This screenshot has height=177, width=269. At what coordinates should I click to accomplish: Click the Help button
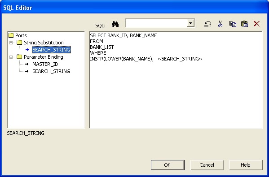coord(246,165)
